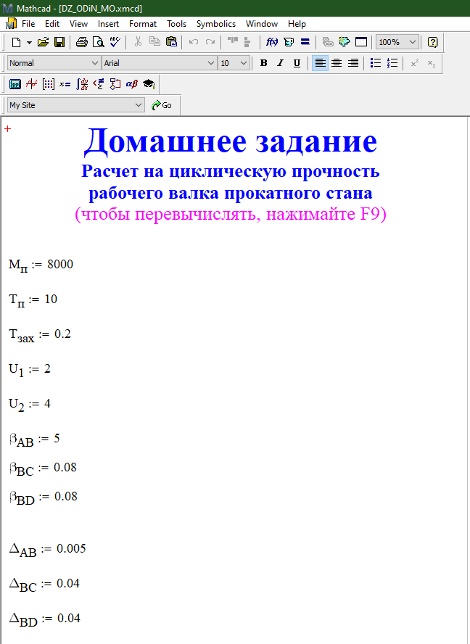This screenshot has width=470, height=644.
Task: Toggle Bold formatting
Action: click(264, 63)
